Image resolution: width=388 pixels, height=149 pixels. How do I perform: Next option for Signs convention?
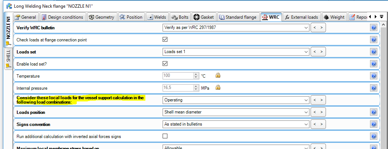[x=322, y=124]
